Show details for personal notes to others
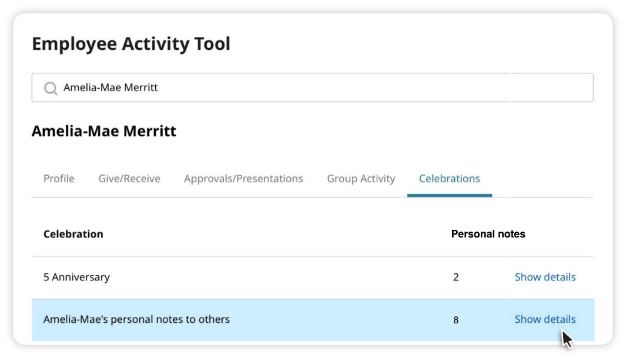626x358 pixels. 545,319
